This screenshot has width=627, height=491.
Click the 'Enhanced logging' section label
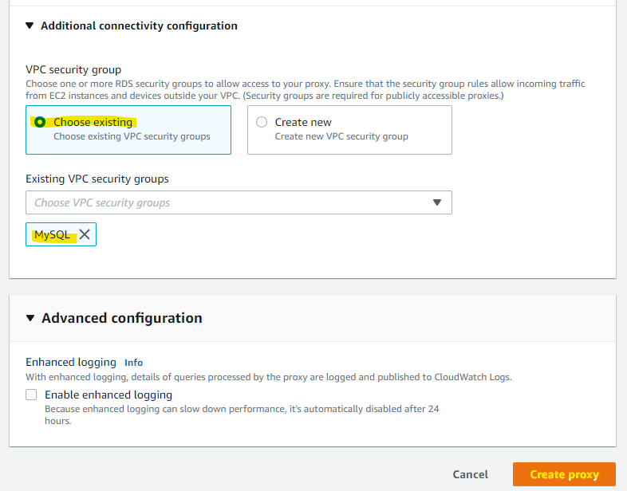pyautogui.click(x=71, y=362)
